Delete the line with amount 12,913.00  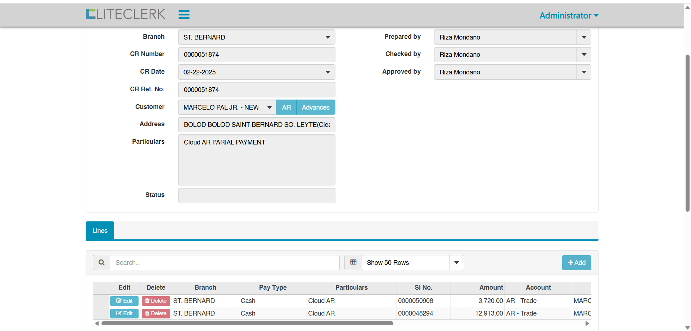[x=156, y=313]
